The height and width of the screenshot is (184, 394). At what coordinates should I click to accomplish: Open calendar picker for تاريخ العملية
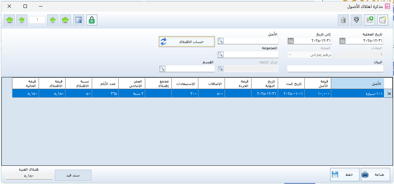pyautogui.click(x=342, y=41)
